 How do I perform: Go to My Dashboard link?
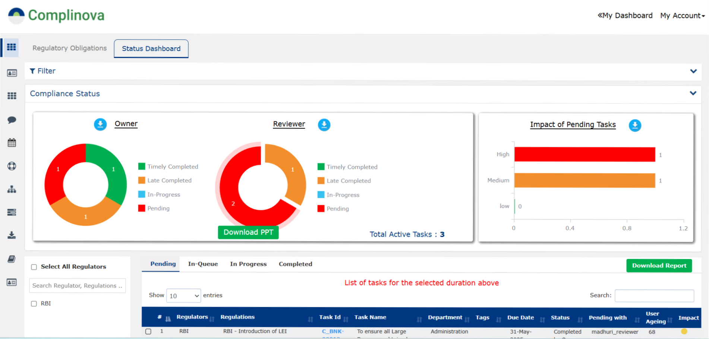click(625, 16)
